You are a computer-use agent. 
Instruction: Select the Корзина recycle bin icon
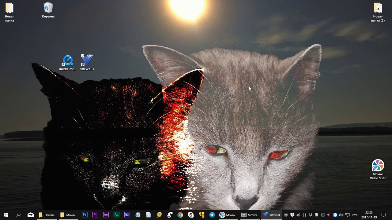(48, 10)
